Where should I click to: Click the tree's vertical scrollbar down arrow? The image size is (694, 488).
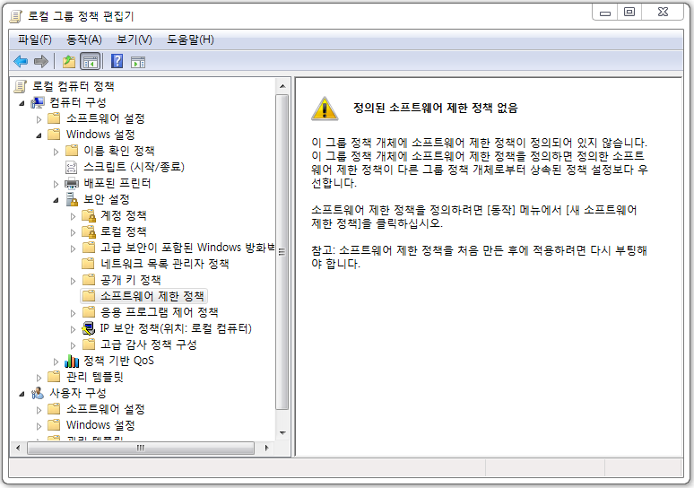tap(282, 433)
